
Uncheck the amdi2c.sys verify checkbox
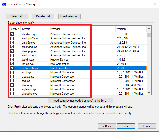point(12,42)
